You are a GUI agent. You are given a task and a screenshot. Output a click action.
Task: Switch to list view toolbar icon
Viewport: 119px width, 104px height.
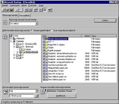(41, 10)
